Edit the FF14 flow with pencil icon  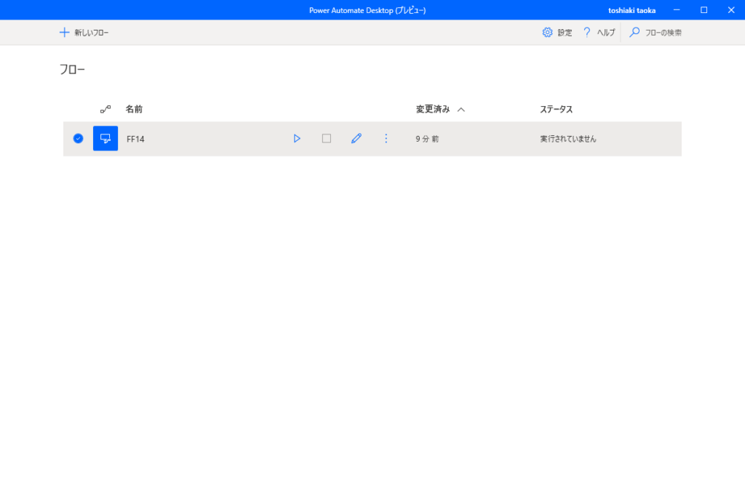tap(356, 139)
